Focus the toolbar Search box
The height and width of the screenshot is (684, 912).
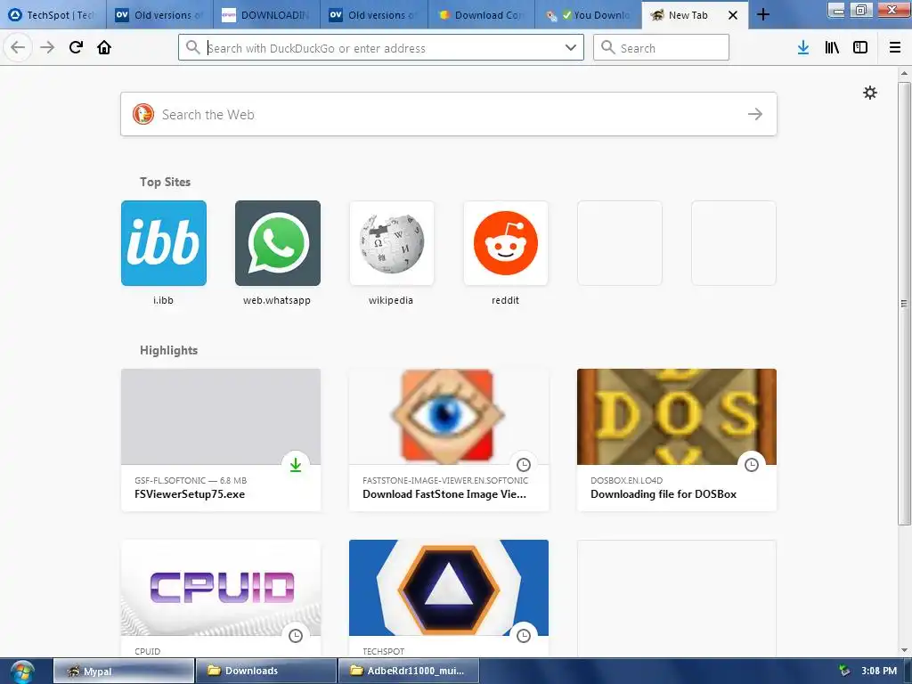tap(661, 47)
